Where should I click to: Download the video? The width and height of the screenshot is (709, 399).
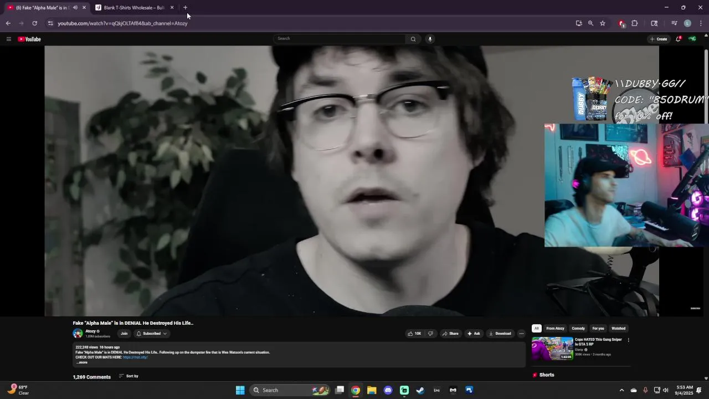500,334
